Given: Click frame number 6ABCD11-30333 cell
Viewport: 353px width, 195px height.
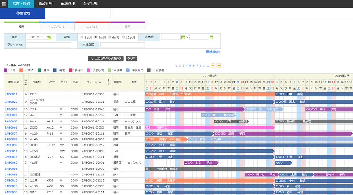Looking at the screenshot, I should click(93, 94).
